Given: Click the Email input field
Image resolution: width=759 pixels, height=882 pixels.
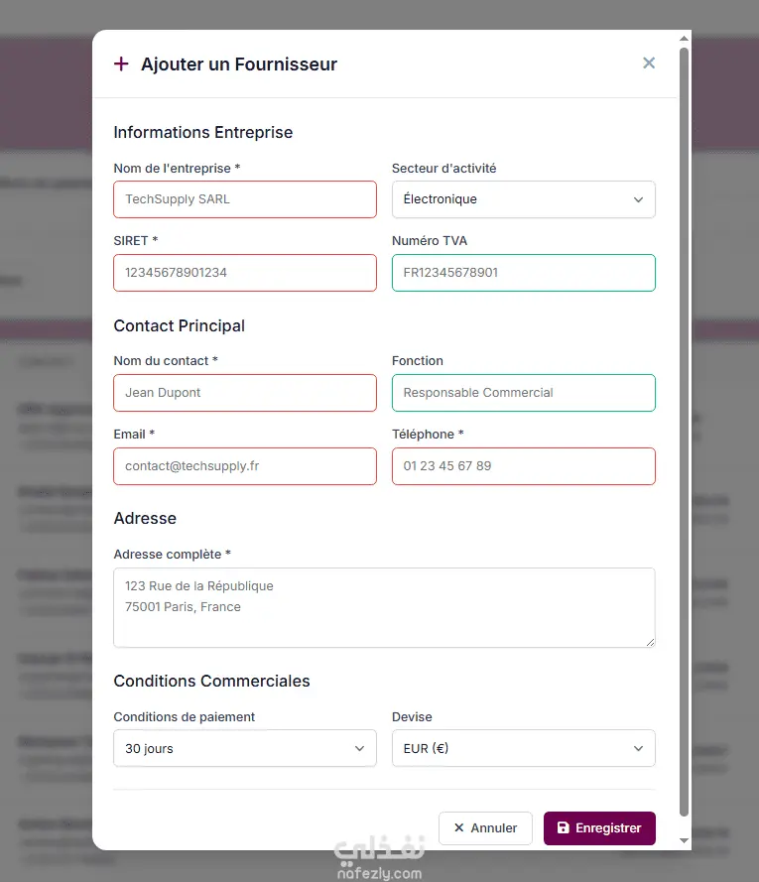Looking at the screenshot, I should (x=245, y=466).
